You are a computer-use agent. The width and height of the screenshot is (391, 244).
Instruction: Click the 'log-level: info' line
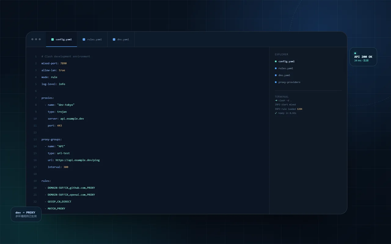(53, 84)
